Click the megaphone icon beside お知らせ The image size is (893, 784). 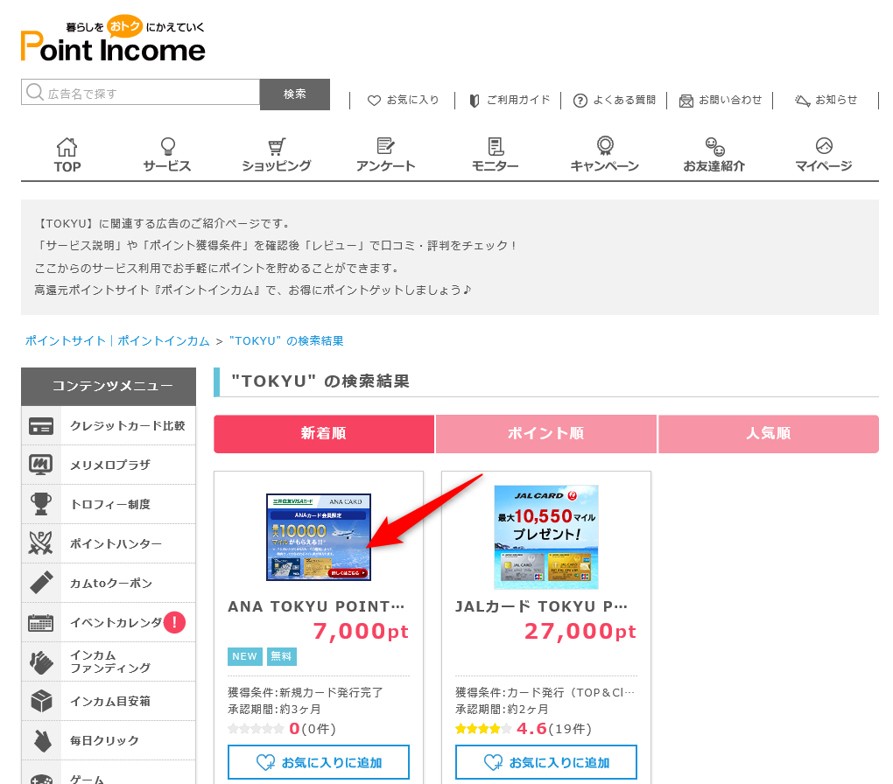(x=803, y=101)
